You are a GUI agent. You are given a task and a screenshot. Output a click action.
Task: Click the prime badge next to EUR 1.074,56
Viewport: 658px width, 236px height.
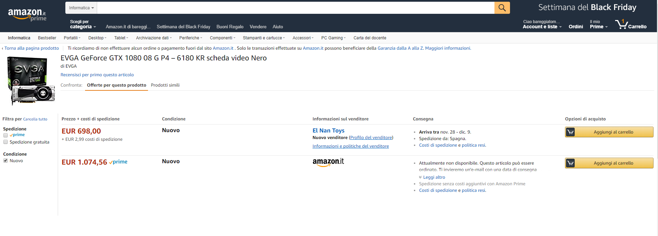(118, 162)
